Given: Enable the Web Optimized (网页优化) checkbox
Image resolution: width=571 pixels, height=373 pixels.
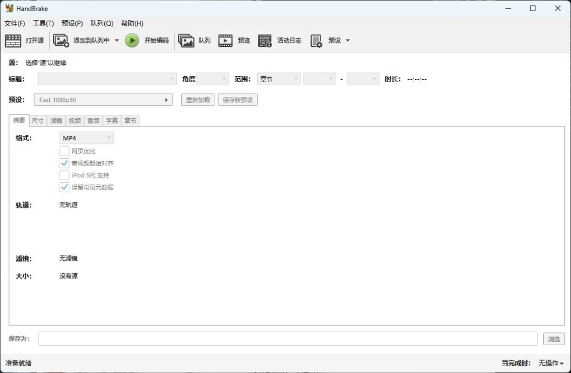Looking at the screenshot, I should 65,151.
